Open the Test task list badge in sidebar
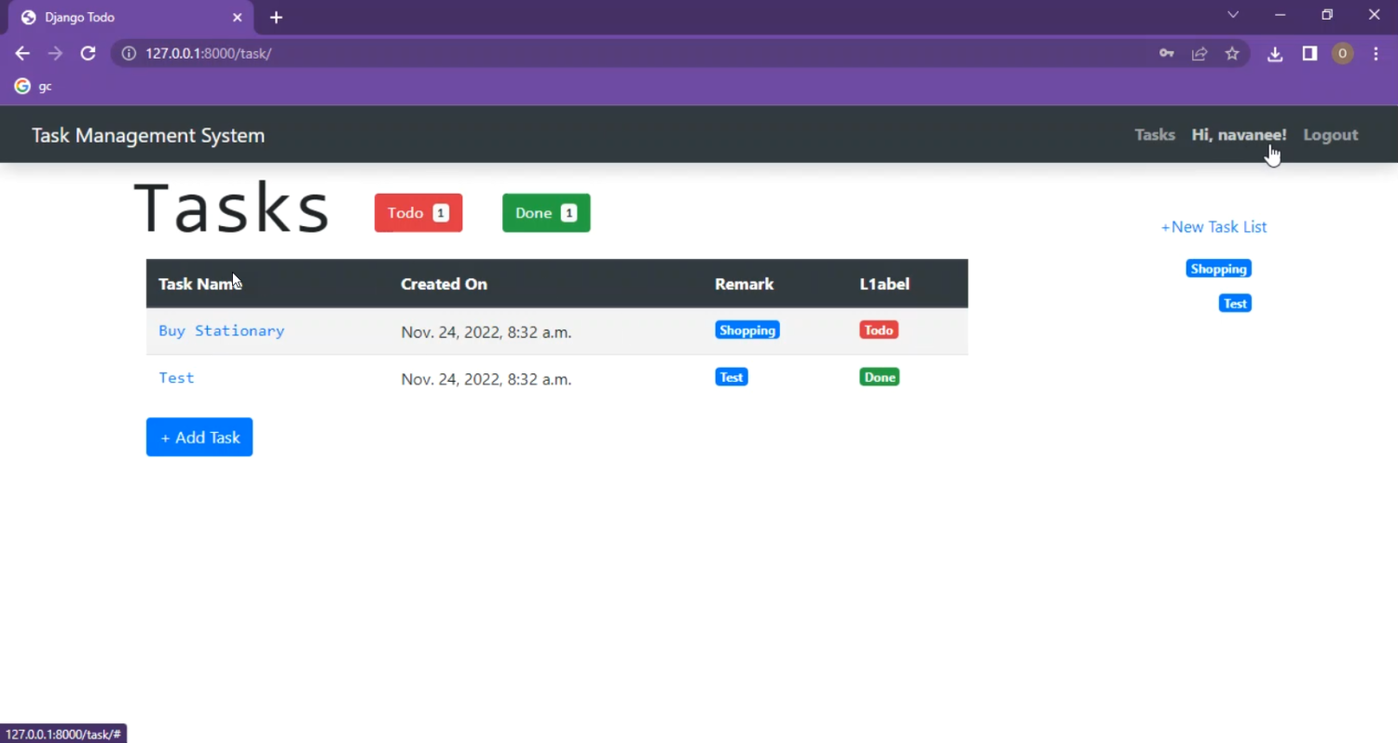The height and width of the screenshot is (743, 1398). coord(1235,304)
